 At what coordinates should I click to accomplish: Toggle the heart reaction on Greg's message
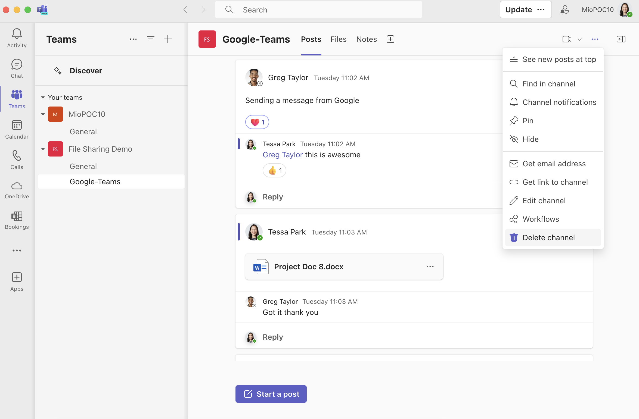tap(257, 122)
